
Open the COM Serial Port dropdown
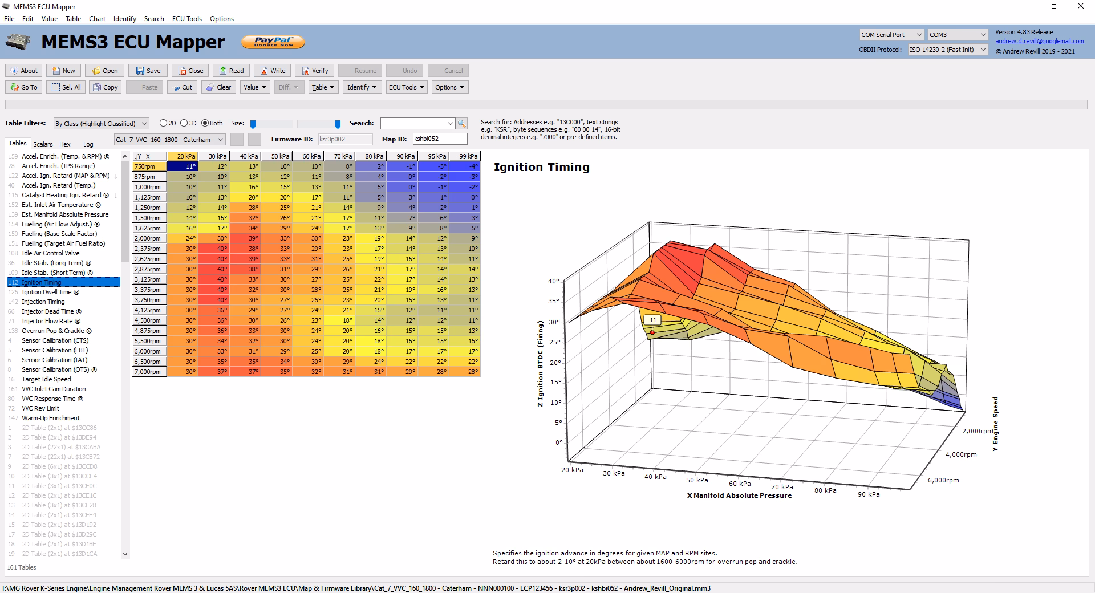(891, 35)
